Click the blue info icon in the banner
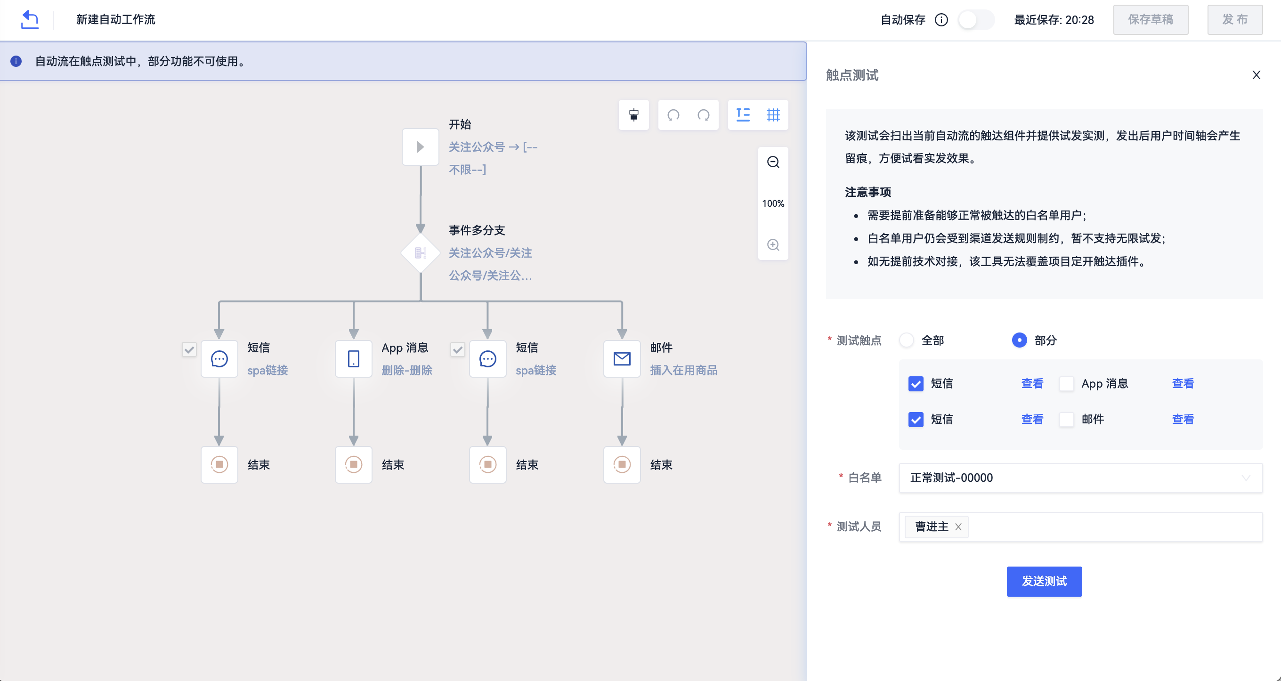Image resolution: width=1281 pixels, height=681 pixels. click(16, 61)
